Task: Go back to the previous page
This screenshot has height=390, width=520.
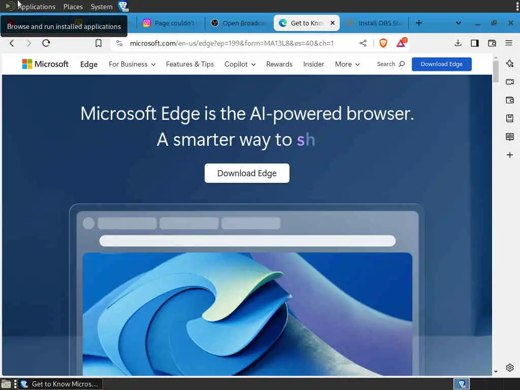Action: click(12, 43)
